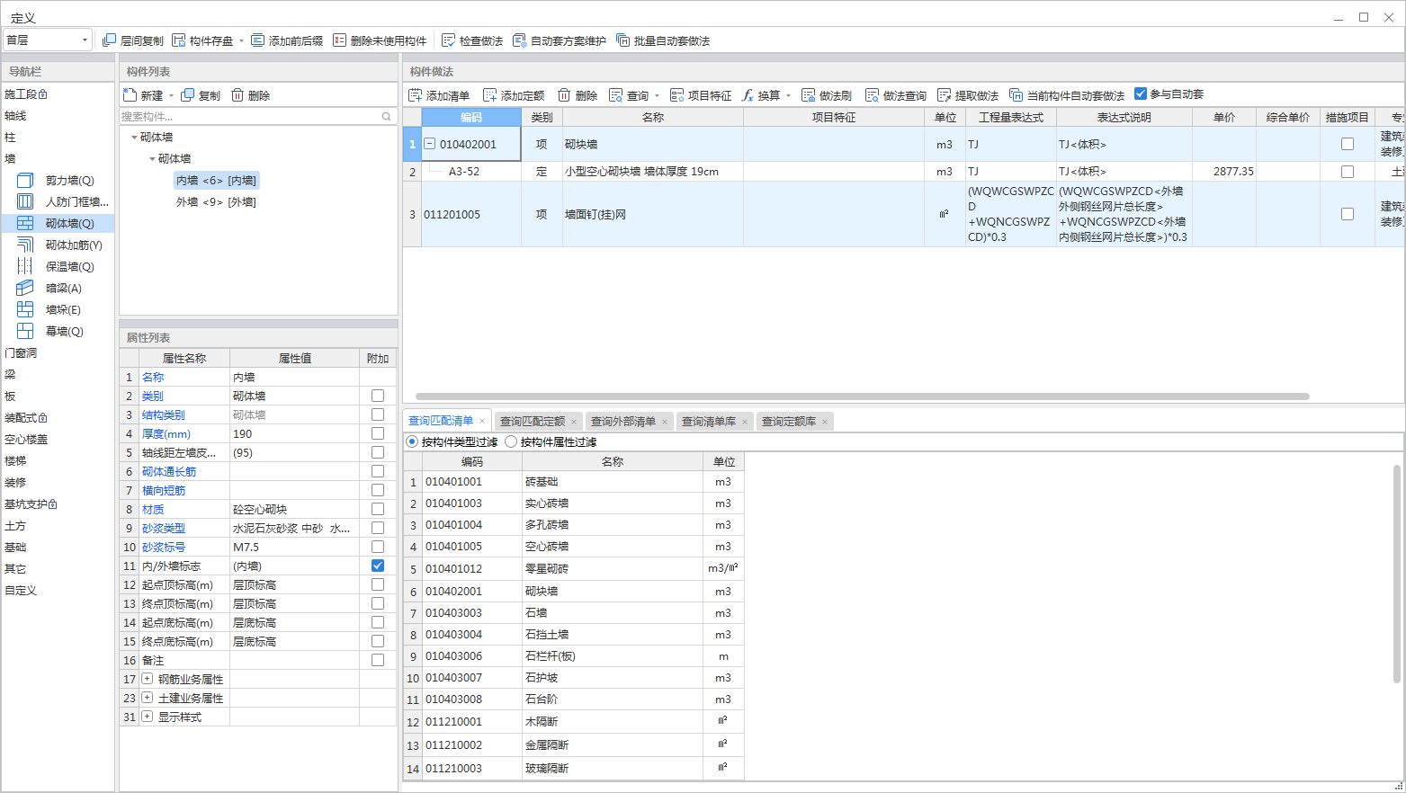Click 砌体通长筋 property link
This screenshot has width=1406, height=793.
click(x=169, y=471)
